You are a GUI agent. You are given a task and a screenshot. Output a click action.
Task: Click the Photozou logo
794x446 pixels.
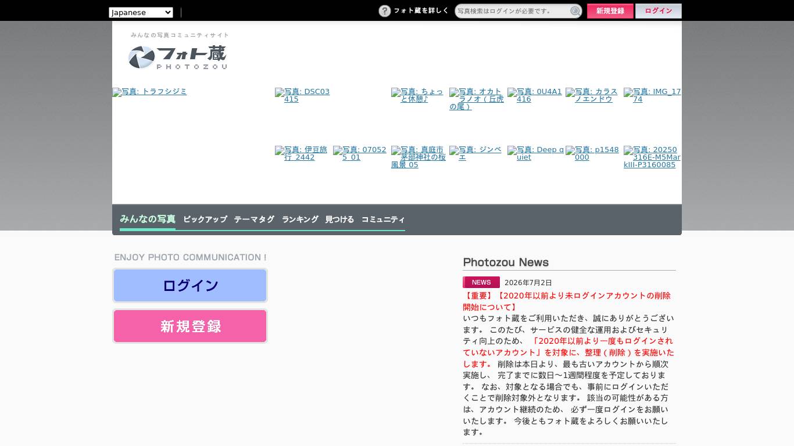tap(177, 57)
